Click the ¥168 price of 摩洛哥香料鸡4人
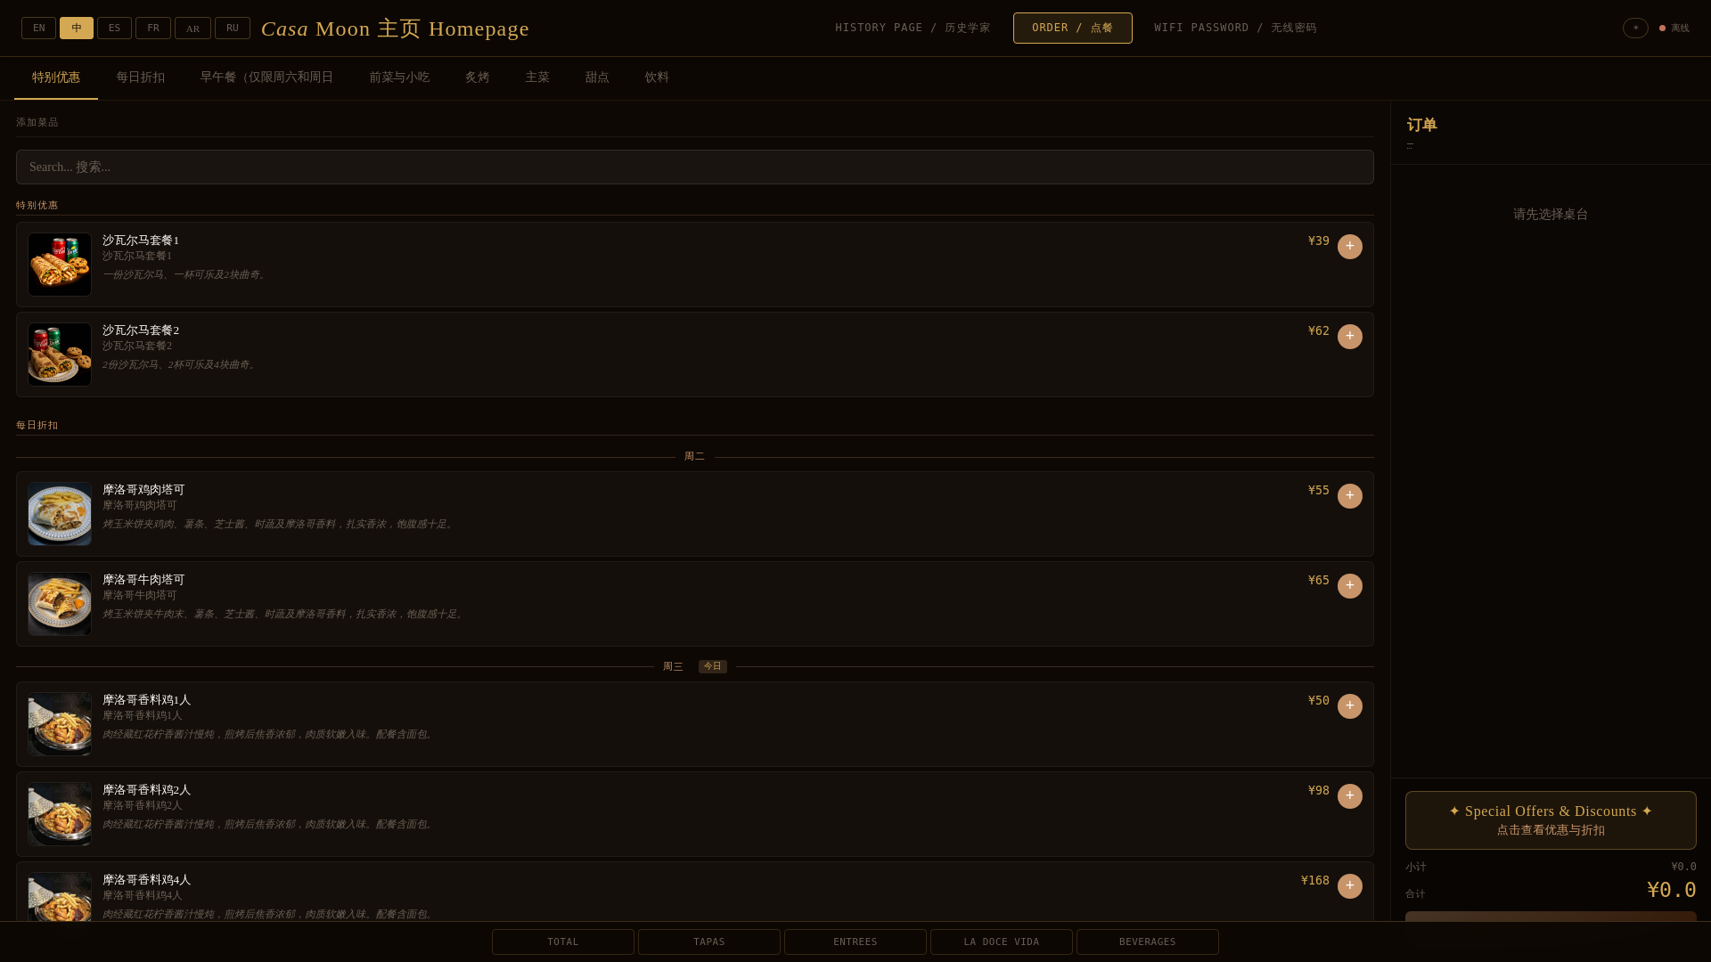Viewport: 1711px width, 962px height. [x=1314, y=881]
